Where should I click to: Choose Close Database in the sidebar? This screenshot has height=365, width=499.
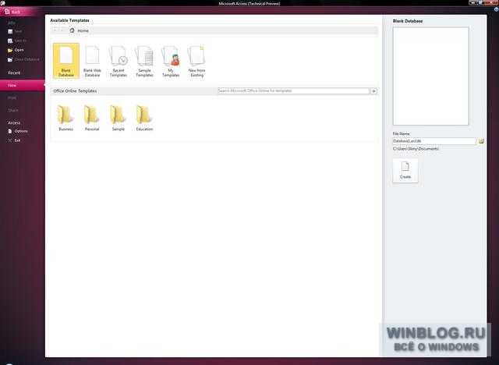[x=23, y=59]
